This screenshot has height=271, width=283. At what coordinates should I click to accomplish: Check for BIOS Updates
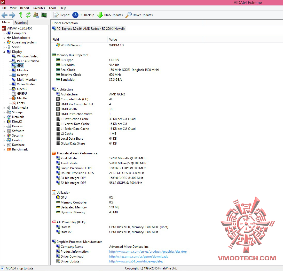110,15
